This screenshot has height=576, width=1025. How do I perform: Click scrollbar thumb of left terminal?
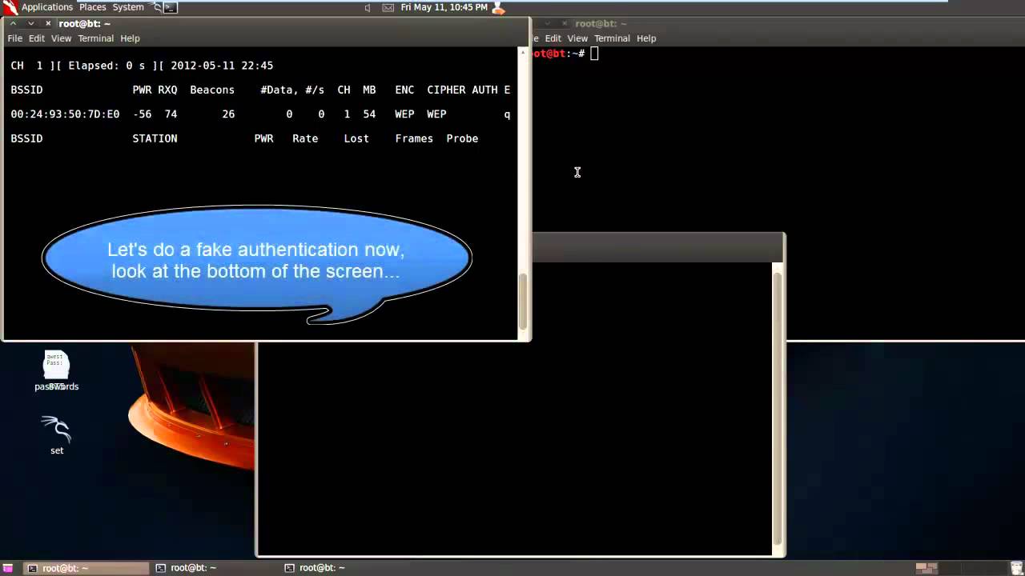tap(523, 302)
